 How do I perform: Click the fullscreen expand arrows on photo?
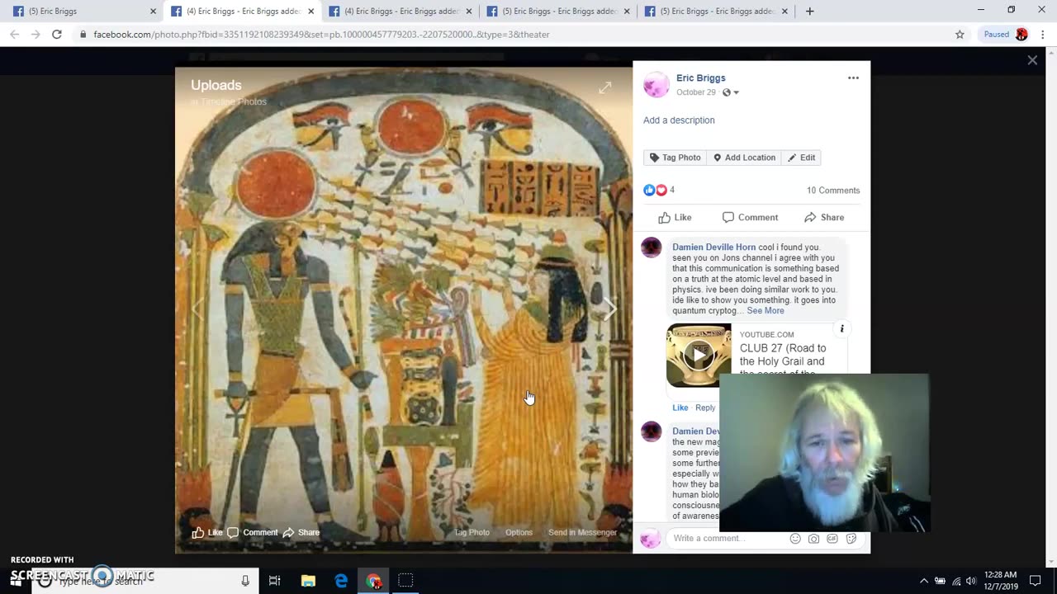pos(605,87)
